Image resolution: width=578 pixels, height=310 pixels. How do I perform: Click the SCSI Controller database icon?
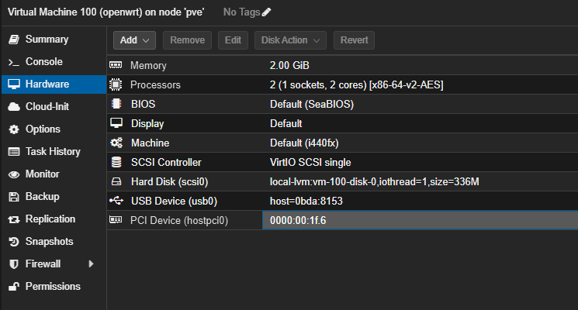tap(116, 162)
